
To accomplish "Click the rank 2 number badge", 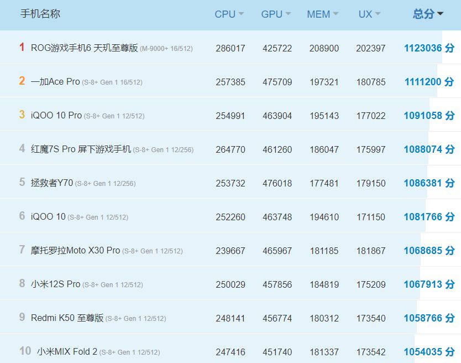I will [22, 81].
